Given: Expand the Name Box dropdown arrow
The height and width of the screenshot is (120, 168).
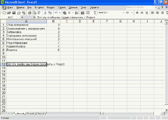Looking at the screenshot, I should [x=22, y=17].
